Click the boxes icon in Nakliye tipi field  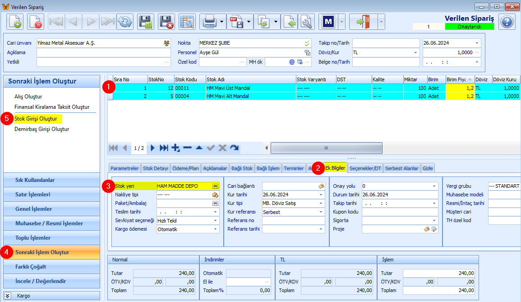(x=215, y=195)
